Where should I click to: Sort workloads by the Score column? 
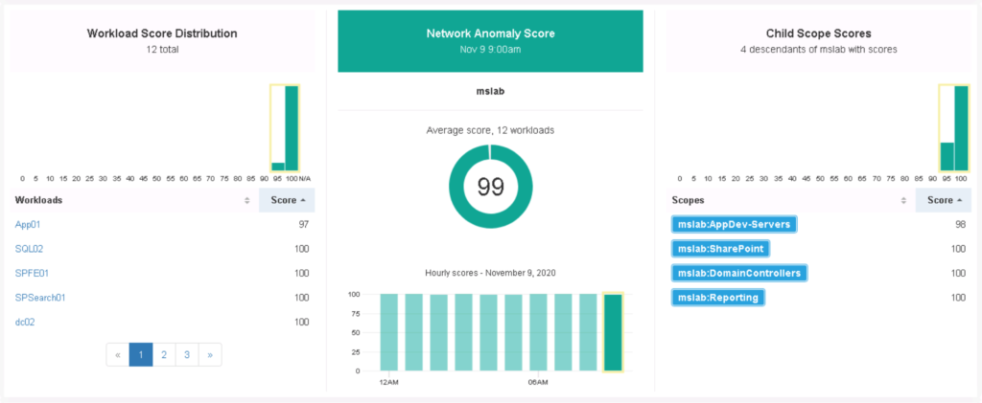[286, 200]
